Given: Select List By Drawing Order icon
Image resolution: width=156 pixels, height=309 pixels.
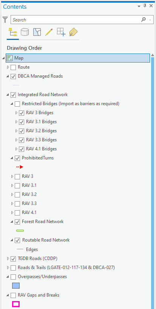Looking at the screenshot, I should click(12, 32).
